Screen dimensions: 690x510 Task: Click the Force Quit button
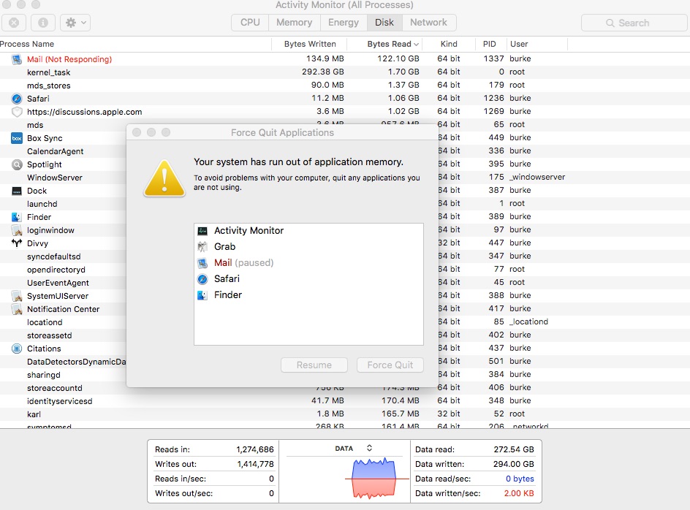click(390, 365)
